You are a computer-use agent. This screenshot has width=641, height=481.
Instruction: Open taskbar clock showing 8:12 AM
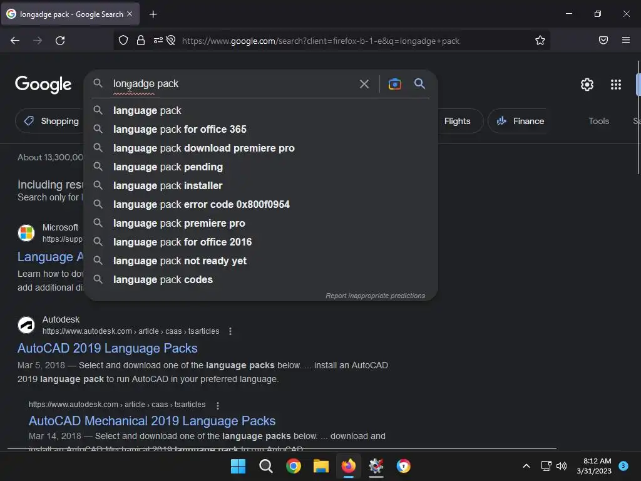click(x=594, y=466)
